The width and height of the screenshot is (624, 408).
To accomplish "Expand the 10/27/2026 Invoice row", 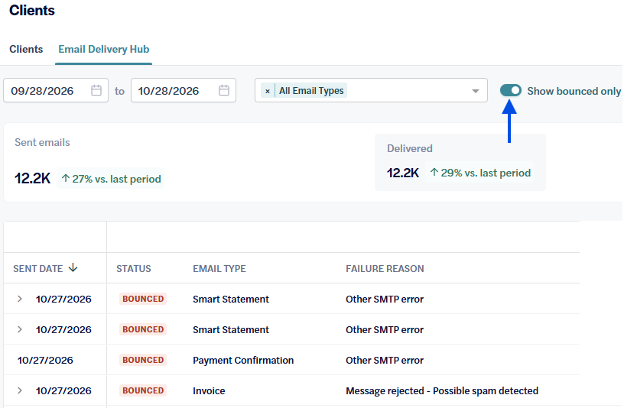I will (x=20, y=390).
